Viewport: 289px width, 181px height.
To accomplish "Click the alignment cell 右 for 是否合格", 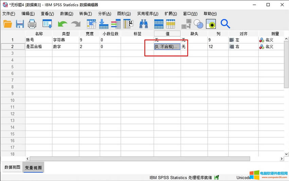I will tap(243, 47).
